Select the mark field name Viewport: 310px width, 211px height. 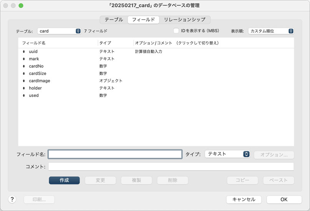[34, 59]
